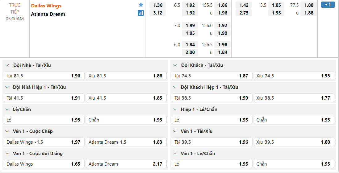The height and width of the screenshot is (173, 339).
Task: Collapse Ván 1 - Cược đội thắng section
Action: (7, 154)
